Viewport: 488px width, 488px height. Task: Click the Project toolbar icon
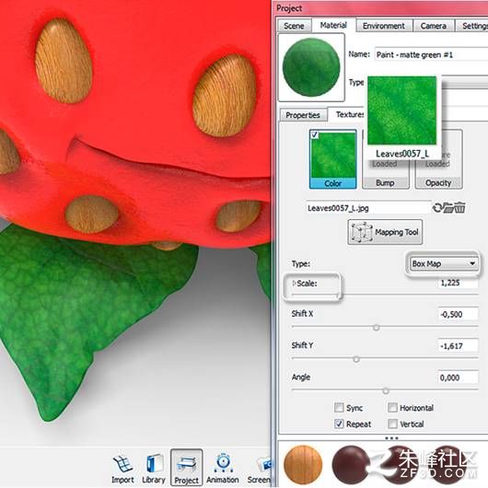[x=186, y=468]
